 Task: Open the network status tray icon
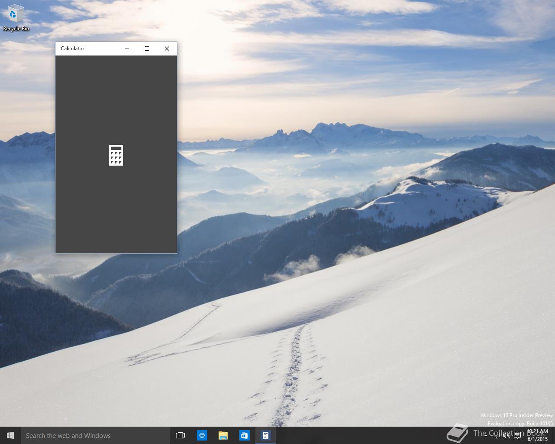point(496,435)
